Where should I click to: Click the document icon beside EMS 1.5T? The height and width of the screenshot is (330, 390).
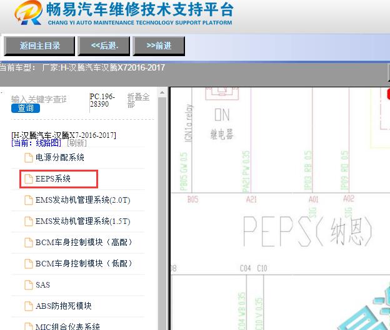point(28,221)
